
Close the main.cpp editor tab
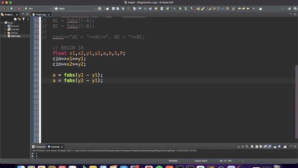49,14
